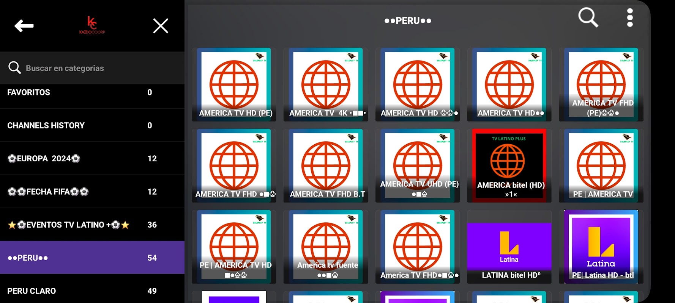Open the PE | AMERICA TV channel

point(601,166)
